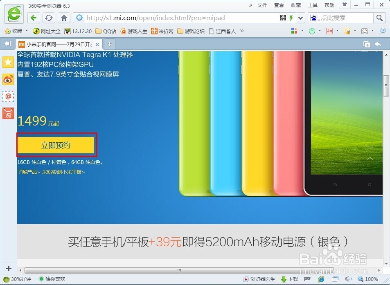
Task: Expand the address bar history dropdown
Action: point(301,18)
